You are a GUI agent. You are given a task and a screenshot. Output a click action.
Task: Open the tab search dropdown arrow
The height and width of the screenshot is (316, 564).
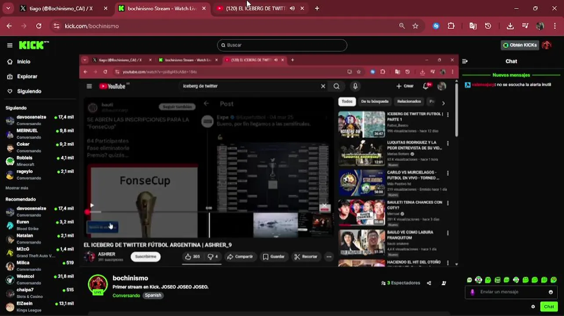[7, 8]
